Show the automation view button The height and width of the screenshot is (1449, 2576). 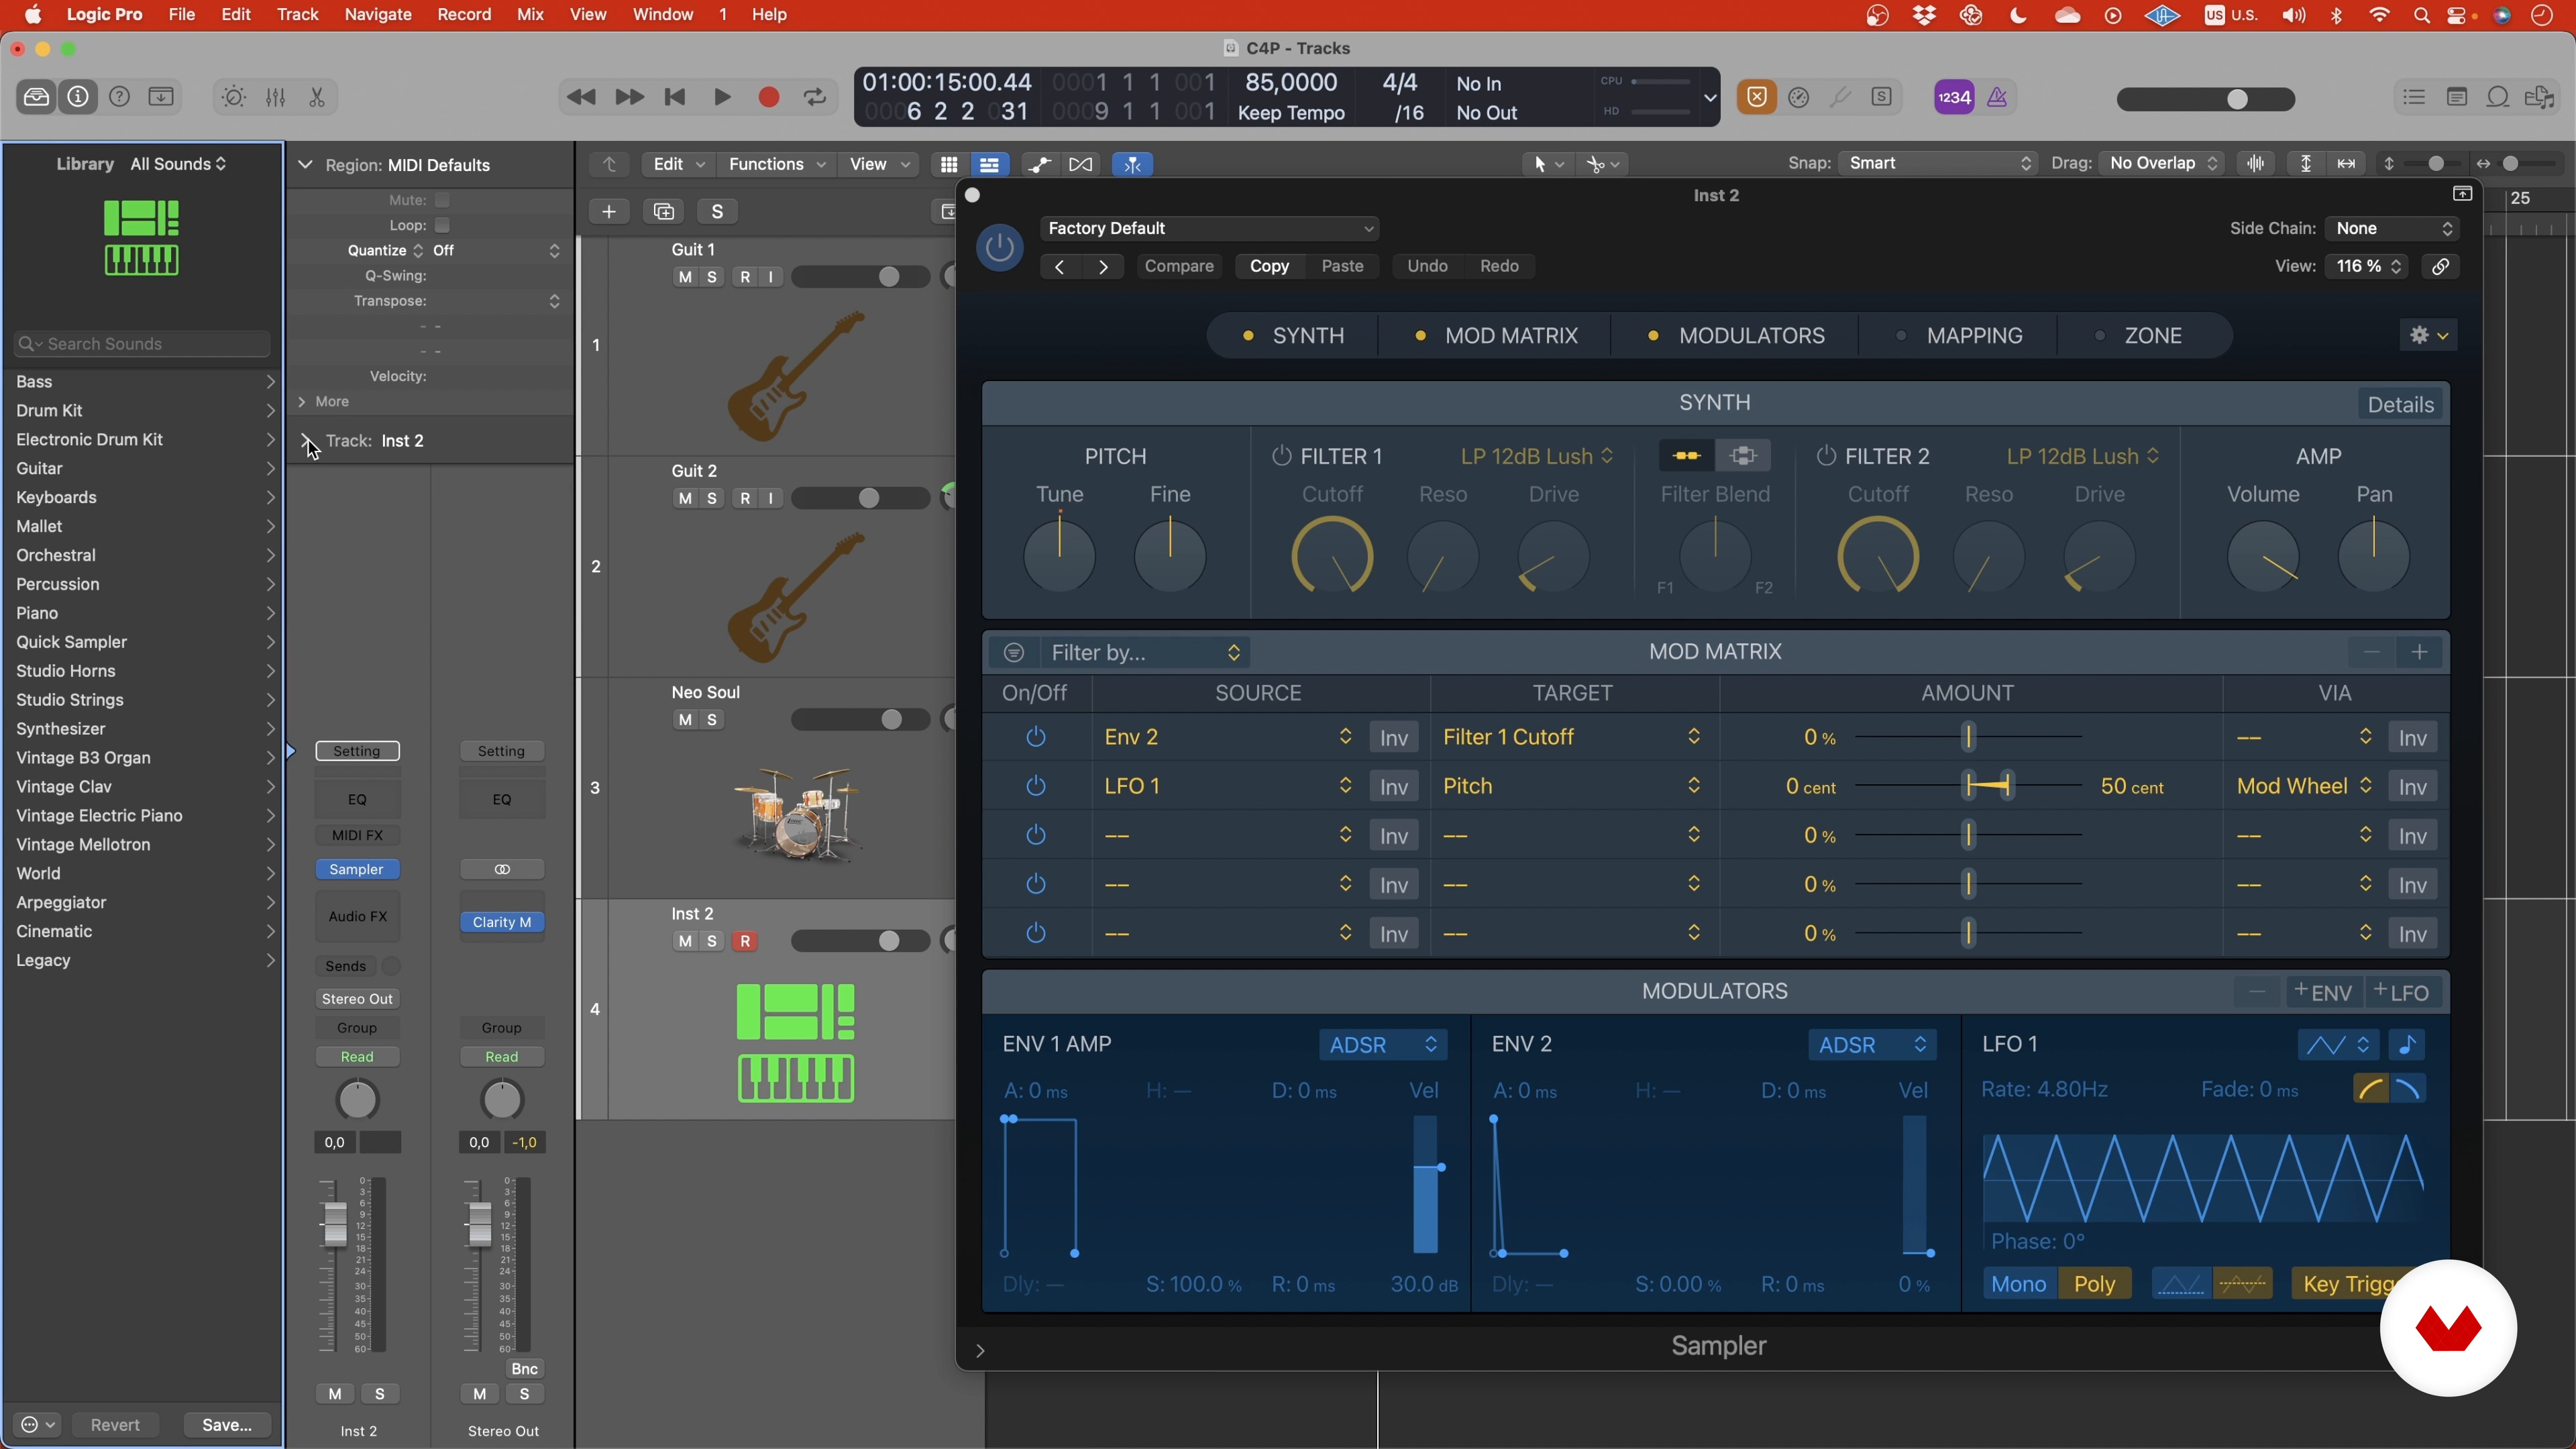tap(1040, 164)
